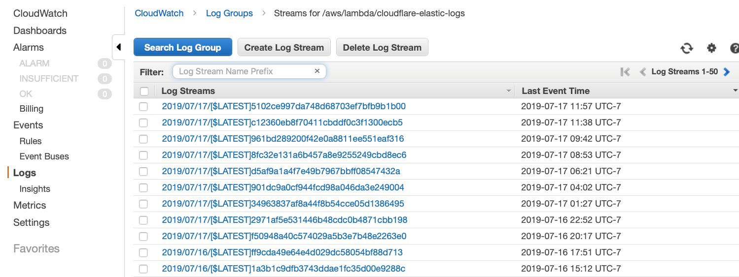Viewport: 739px width, 277px height.
Task: Open Insights under Logs in sidebar
Action: pyautogui.click(x=35, y=189)
